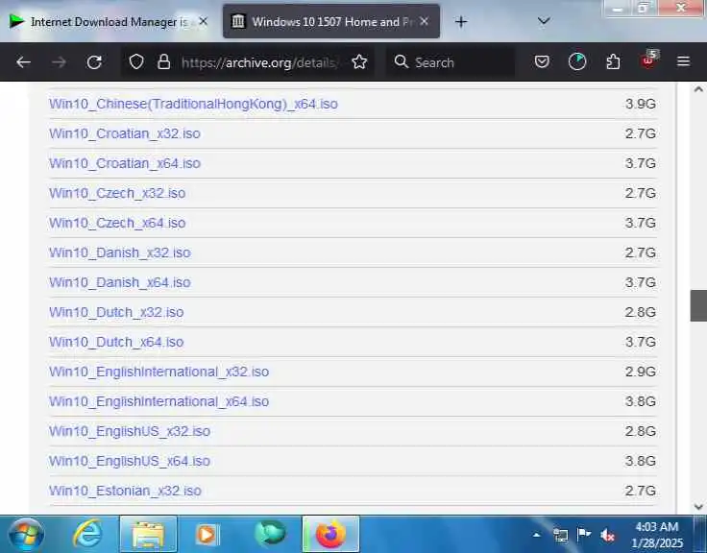707x553 pixels.
Task: Go back to the previous page
Action: point(23,62)
